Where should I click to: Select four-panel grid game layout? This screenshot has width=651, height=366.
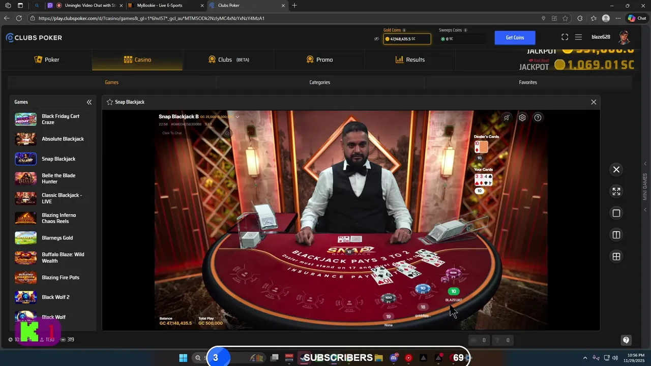pyautogui.click(x=616, y=257)
